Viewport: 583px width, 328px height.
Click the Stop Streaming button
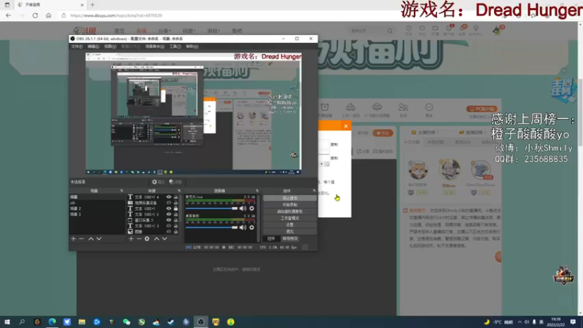(289, 198)
